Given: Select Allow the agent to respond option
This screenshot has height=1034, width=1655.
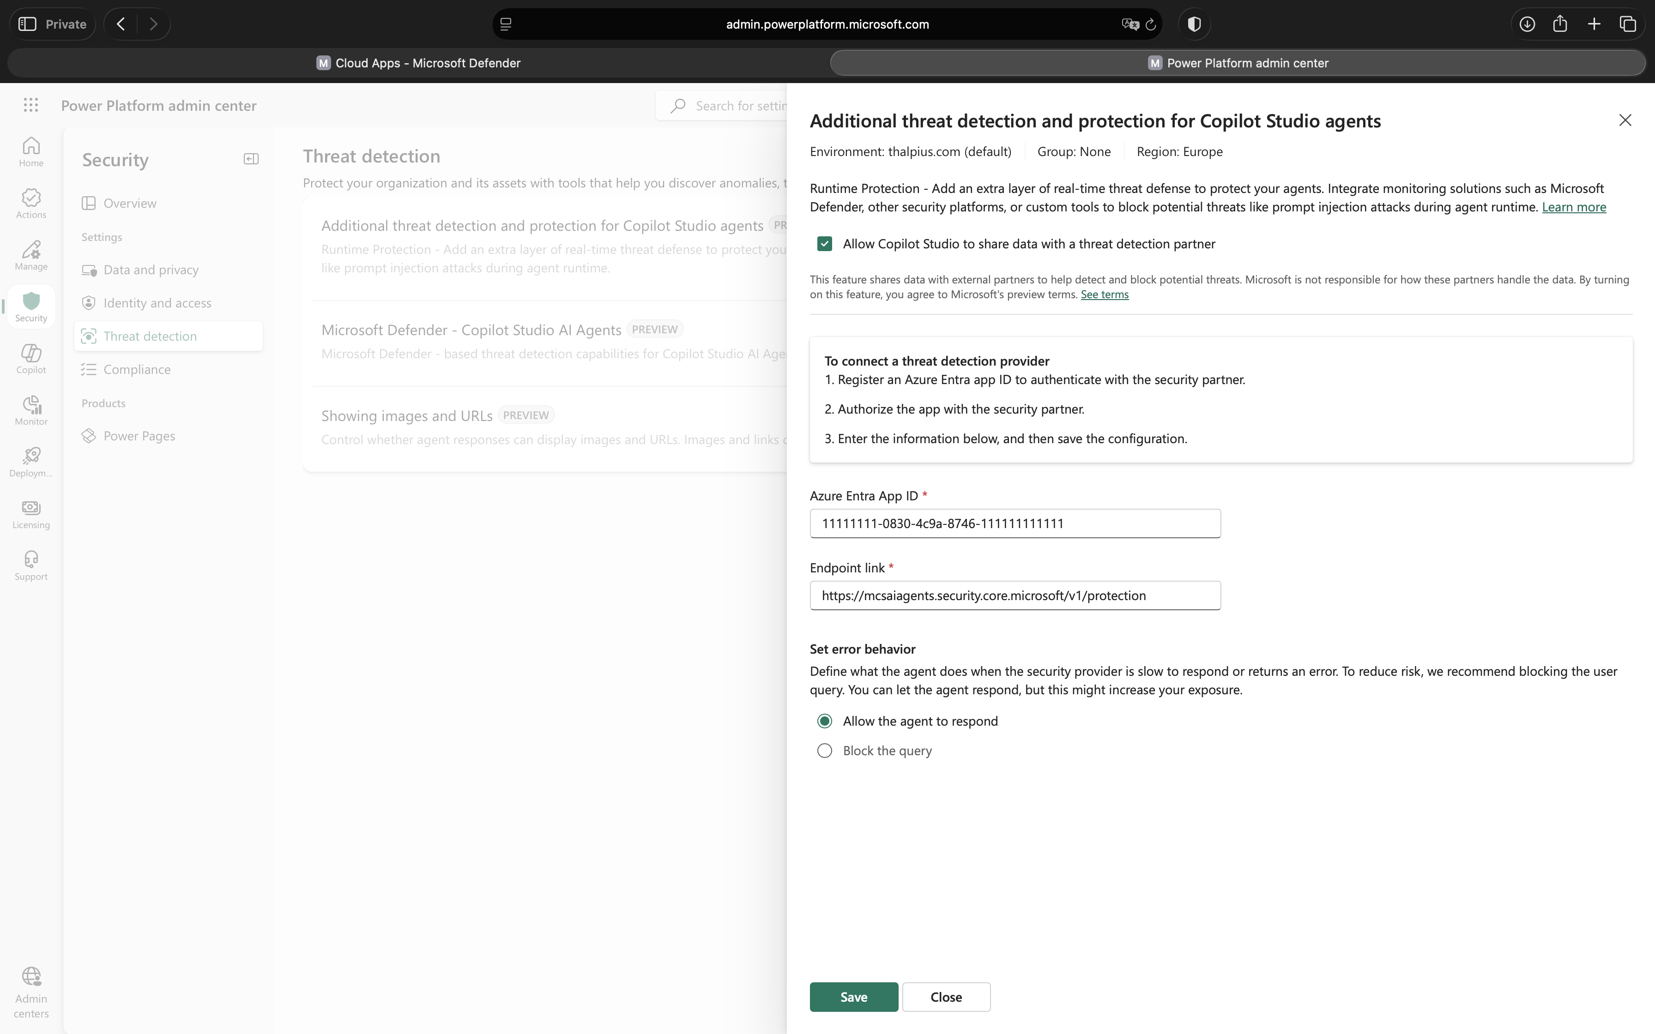Looking at the screenshot, I should pos(825,721).
